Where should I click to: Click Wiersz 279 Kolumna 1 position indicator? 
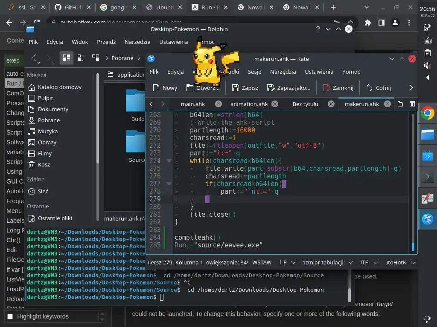tap(175, 262)
